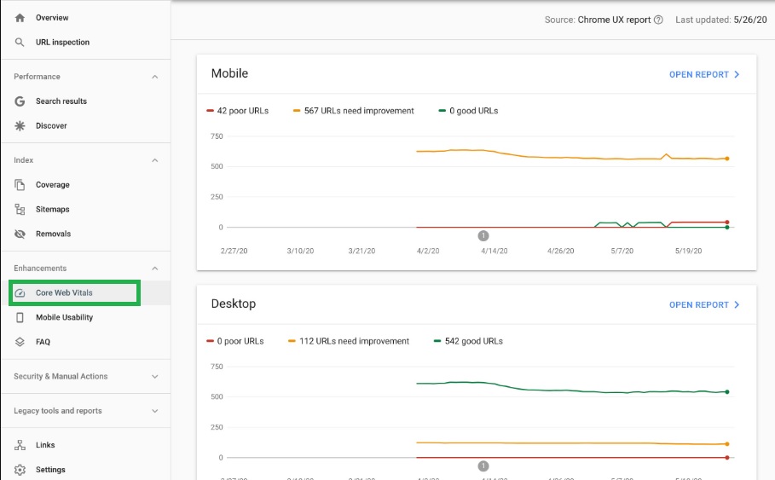Click the Removals crossed-eye icon
Image resolution: width=775 pixels, height=480 pixels.
(20, 234)
